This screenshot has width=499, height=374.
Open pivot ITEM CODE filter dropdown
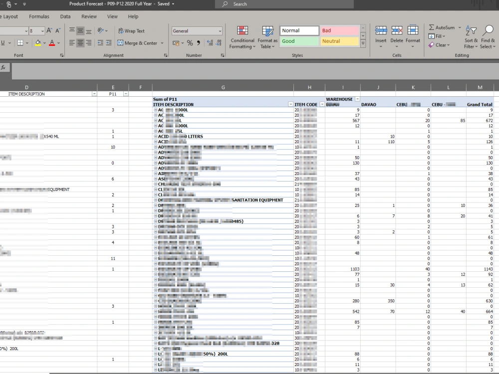pos(322,104)
